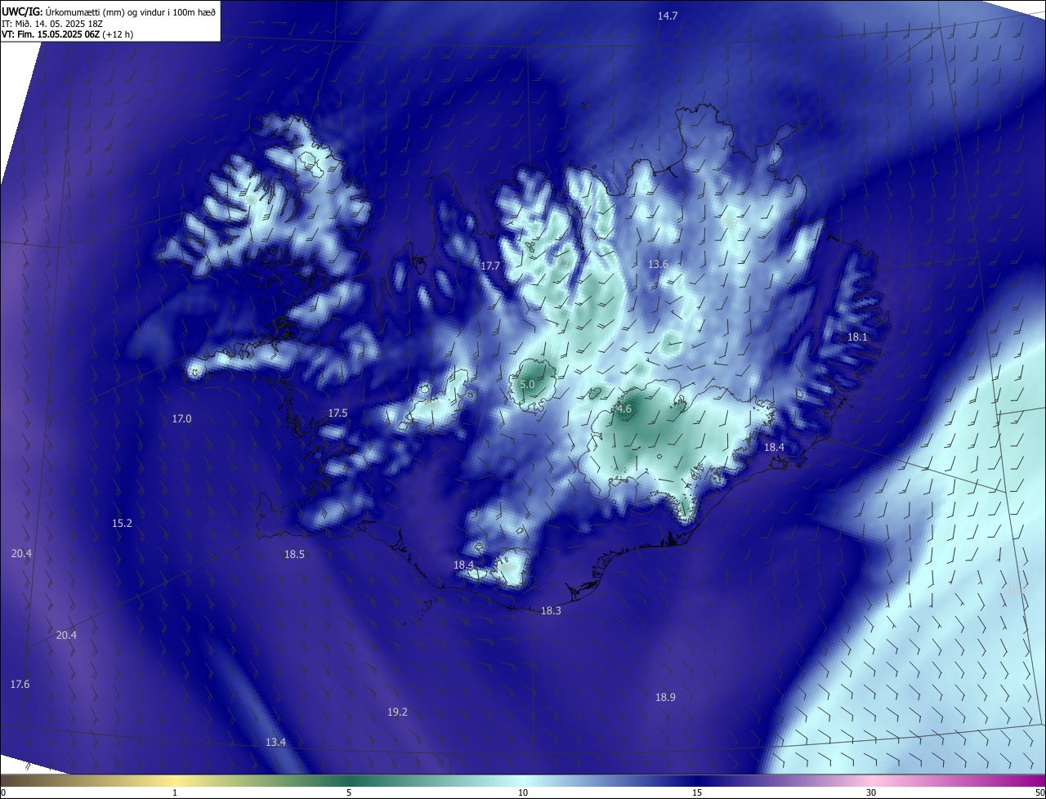
Task: Click the color scale tick labeled 30
Action: coord(871,792)
